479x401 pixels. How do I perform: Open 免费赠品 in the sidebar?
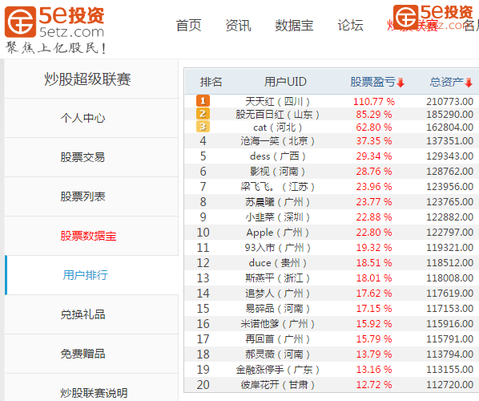[x=83, y=354]
